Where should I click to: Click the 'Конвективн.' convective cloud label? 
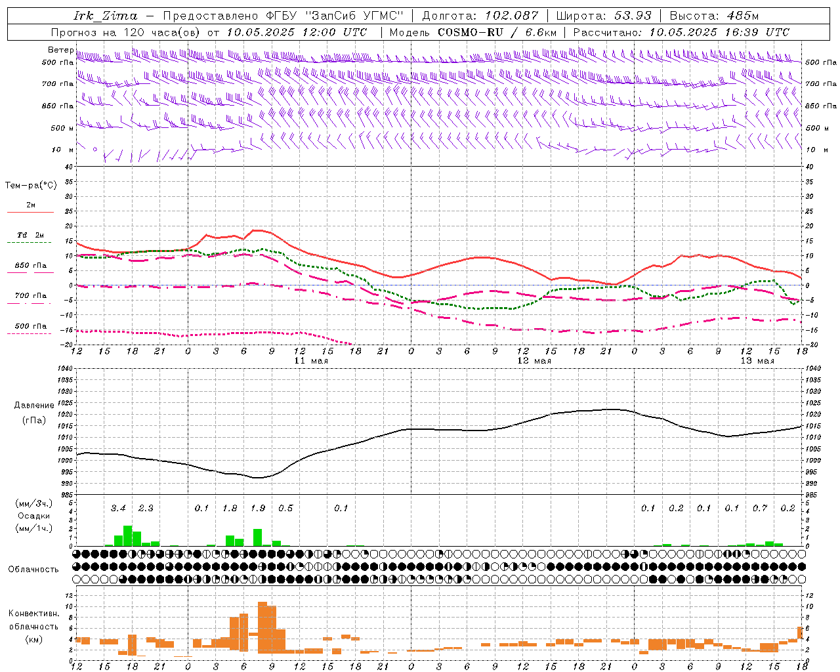(x=33, y=614)
